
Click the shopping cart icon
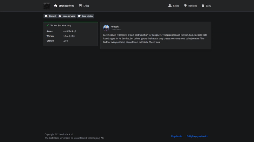point(80,6)
